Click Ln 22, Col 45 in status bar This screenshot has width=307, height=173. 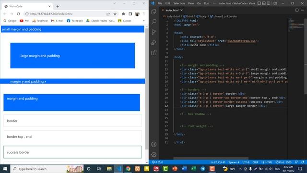click(x=218, y=162)
